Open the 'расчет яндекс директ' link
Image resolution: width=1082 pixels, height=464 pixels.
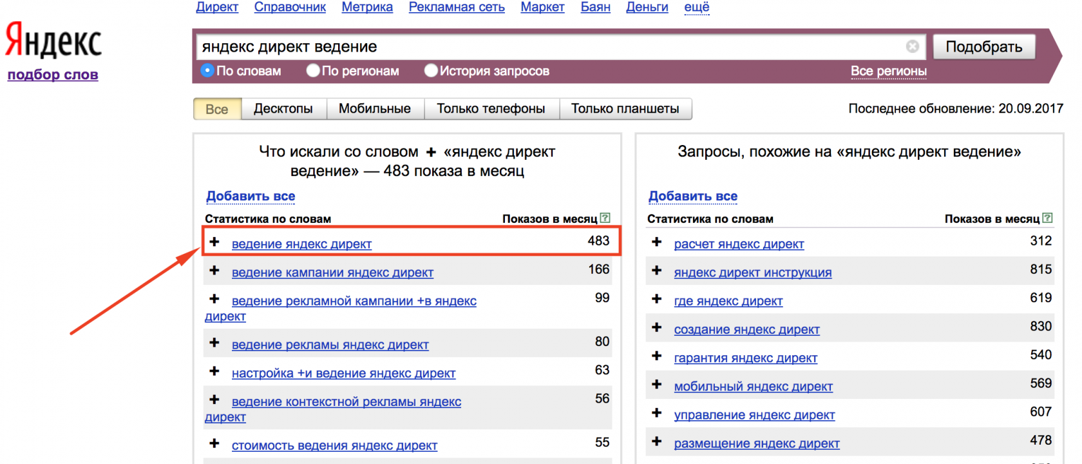739,244
